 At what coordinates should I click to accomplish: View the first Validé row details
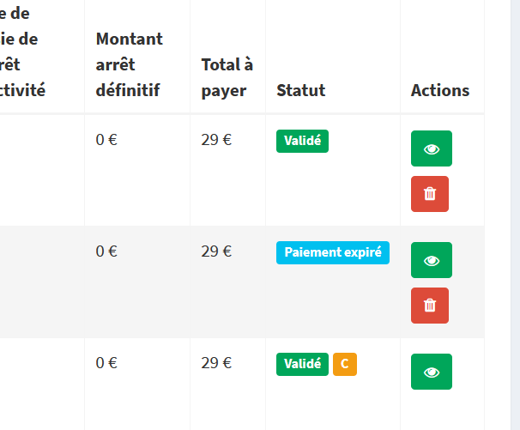coord(432,148)
